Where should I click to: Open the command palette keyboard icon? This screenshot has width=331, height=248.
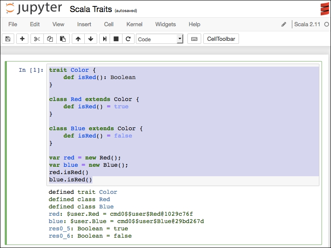[194, 39]
